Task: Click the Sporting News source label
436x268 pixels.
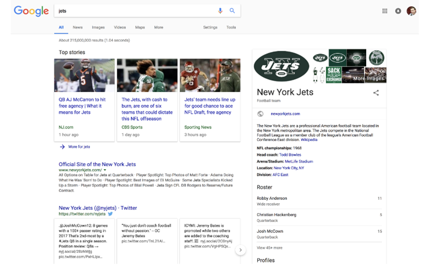Action: point(198,127)
